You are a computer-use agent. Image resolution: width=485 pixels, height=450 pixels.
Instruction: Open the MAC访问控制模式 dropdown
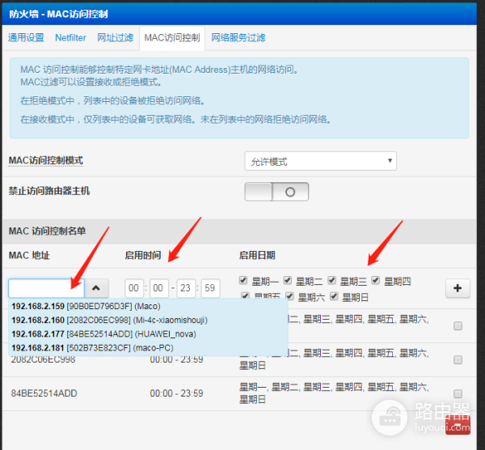click(320, 161)
